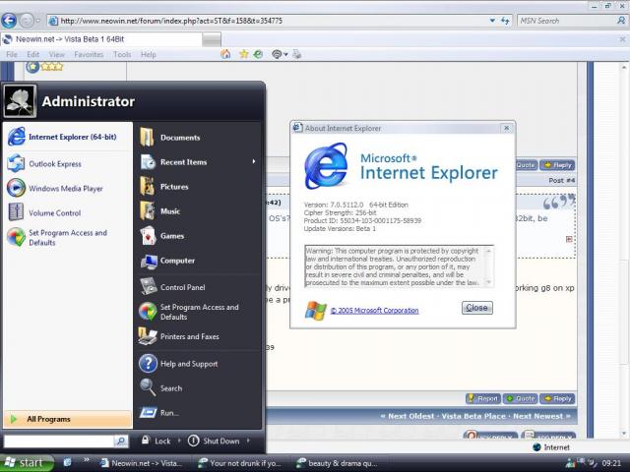Expand the Lock options arrow
This screenshot has width=630, height=472.
tap(179, 441)
